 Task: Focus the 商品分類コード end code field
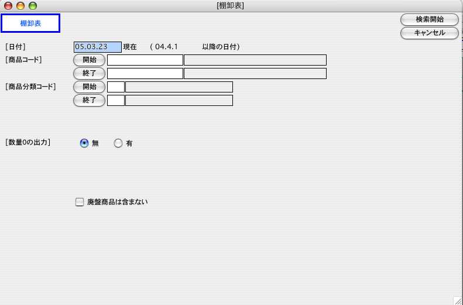tap(116, 100)
